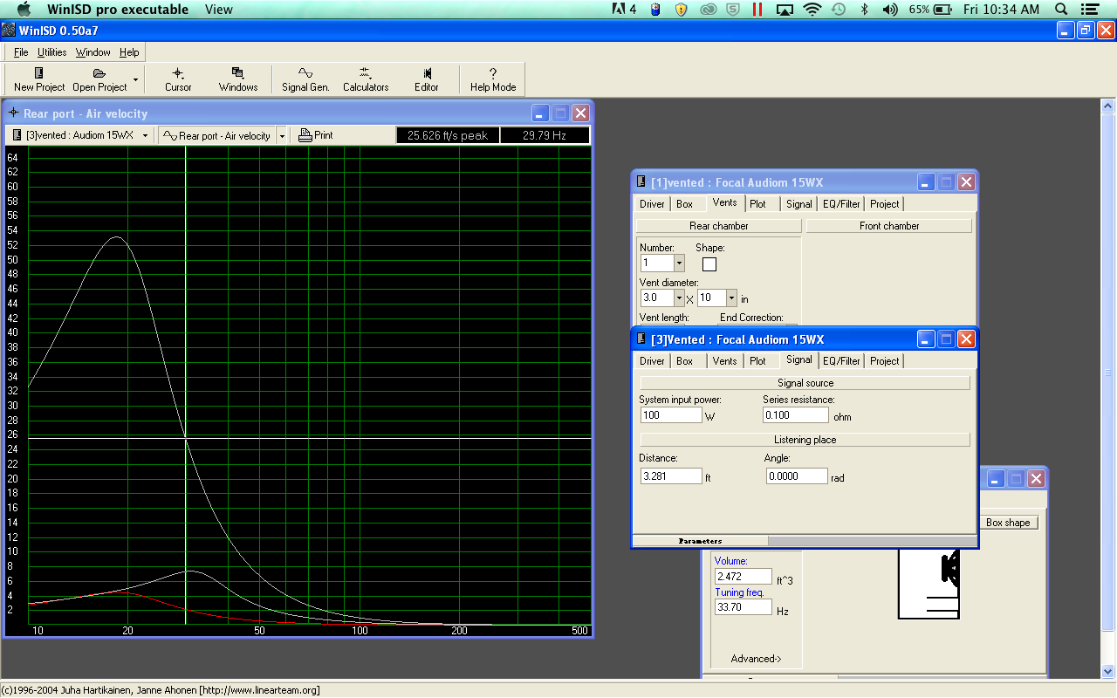Click the listening Distance field
This screenshot has width=1117, height=698.
tap(670, 476)
